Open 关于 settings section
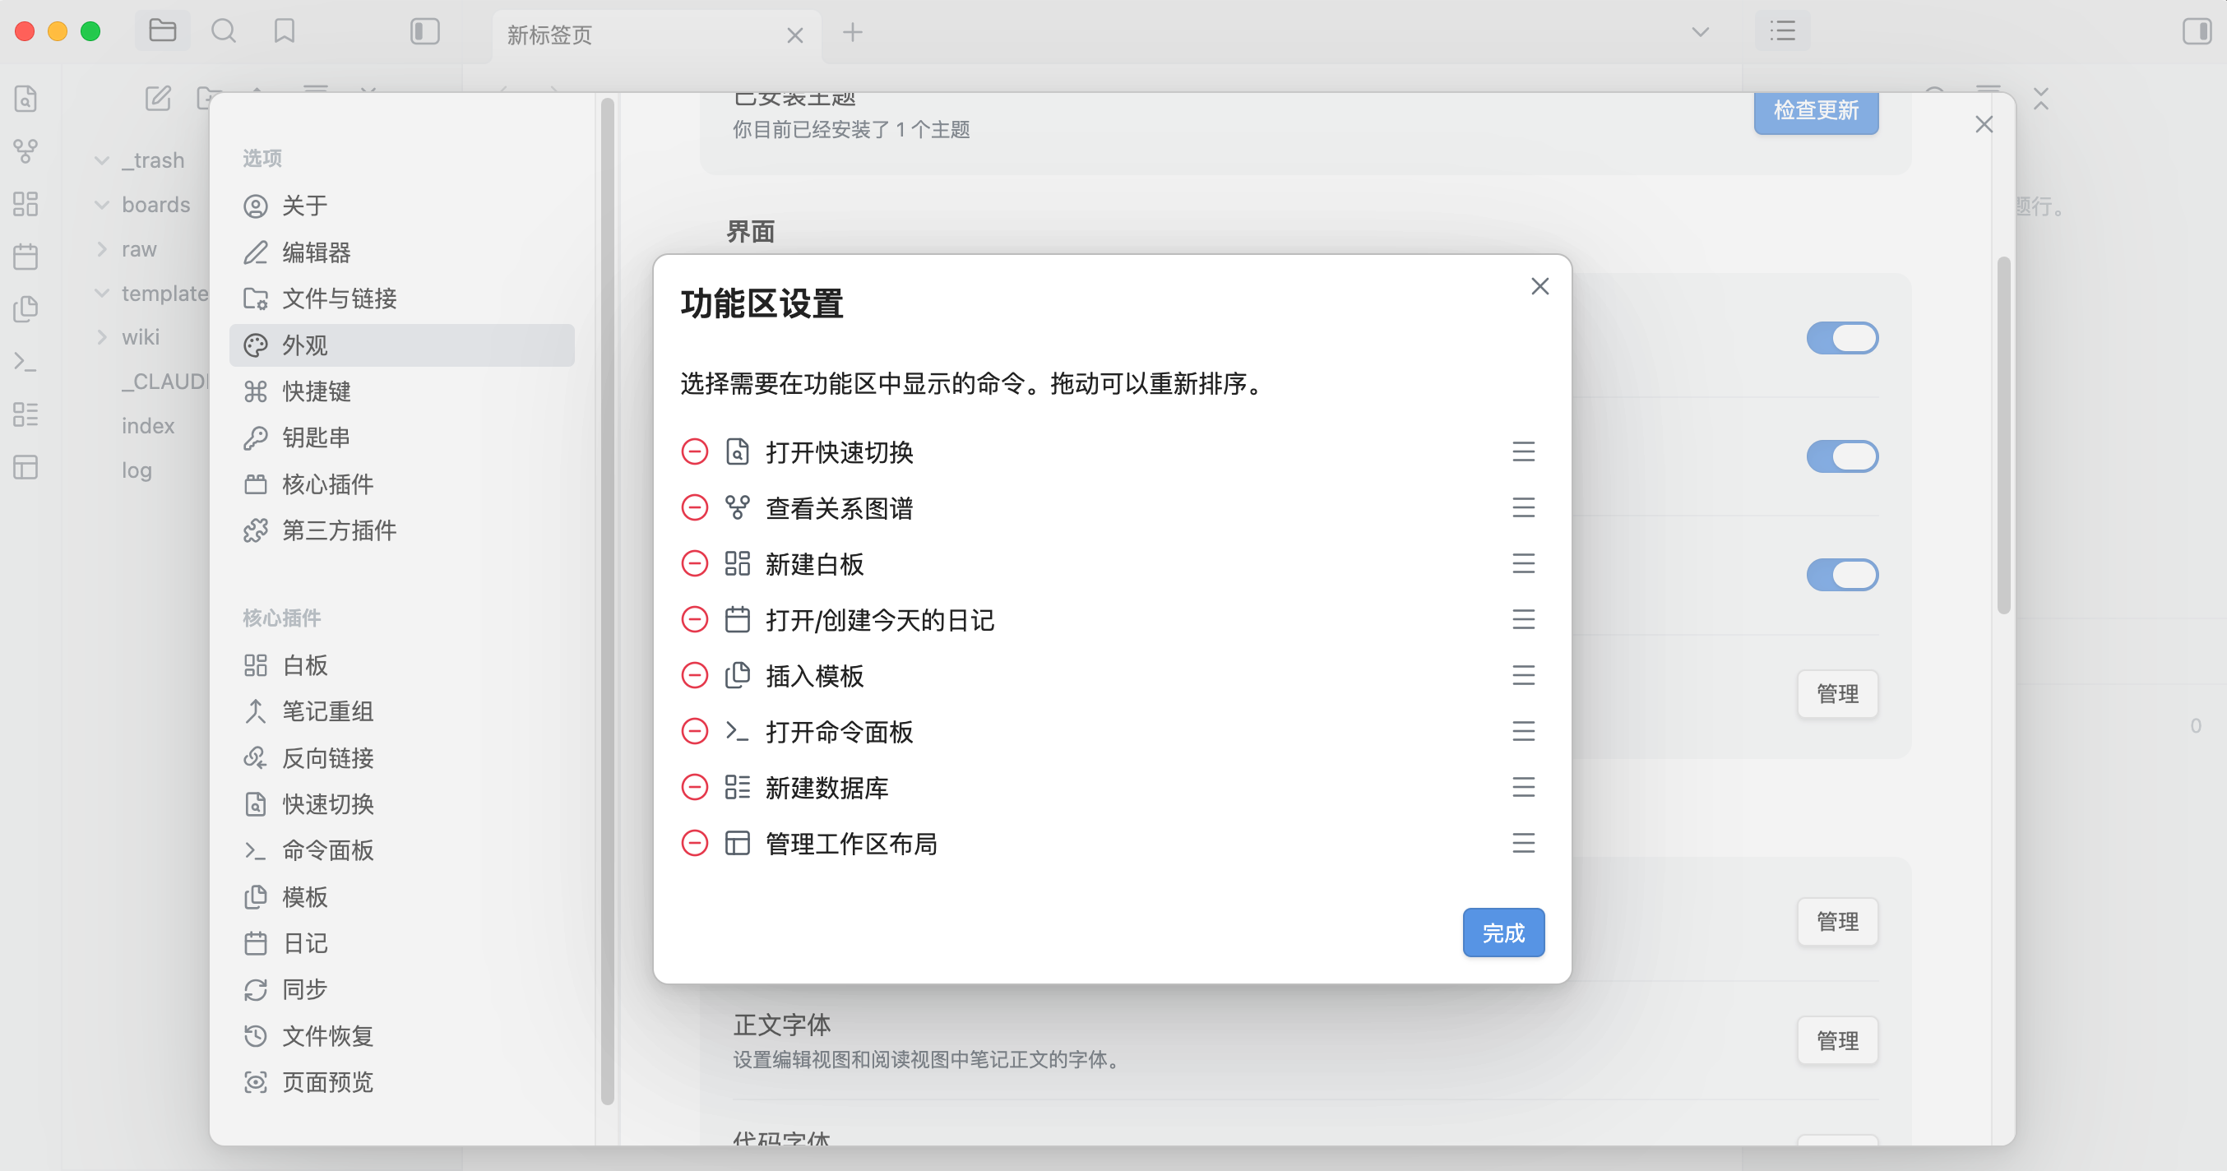The width and height of the screenshot is (2227, 1171). (x=402, y=206)
